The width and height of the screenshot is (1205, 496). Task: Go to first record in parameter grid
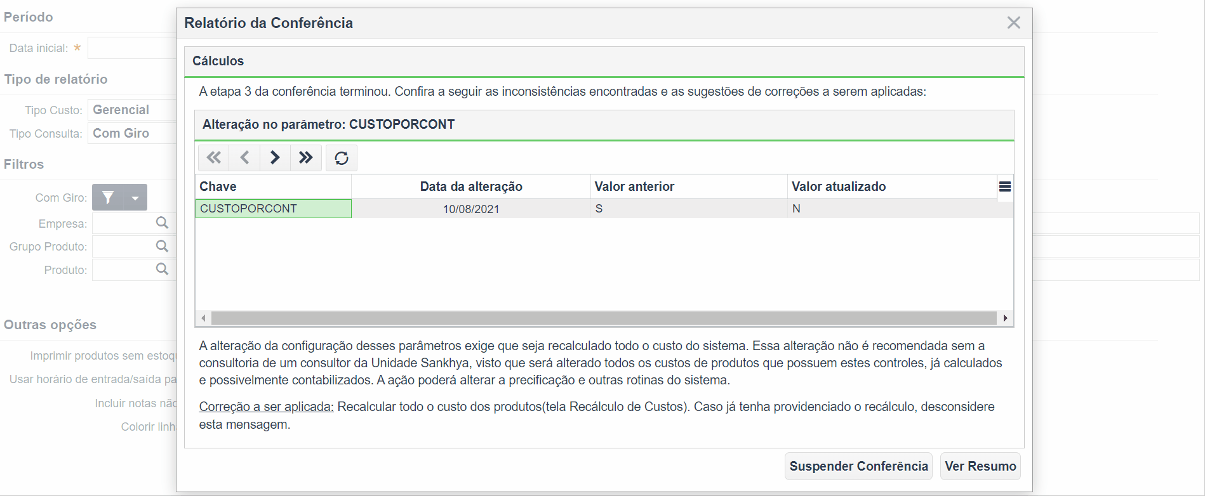point(214,158)
